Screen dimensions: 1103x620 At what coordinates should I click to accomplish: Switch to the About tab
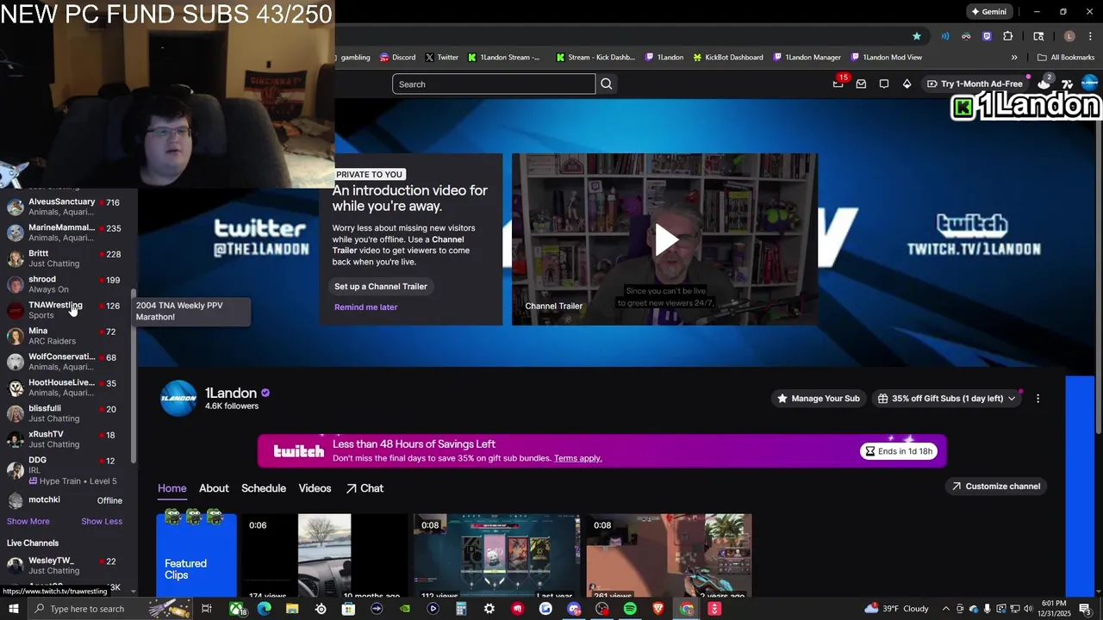click(214, 488)
